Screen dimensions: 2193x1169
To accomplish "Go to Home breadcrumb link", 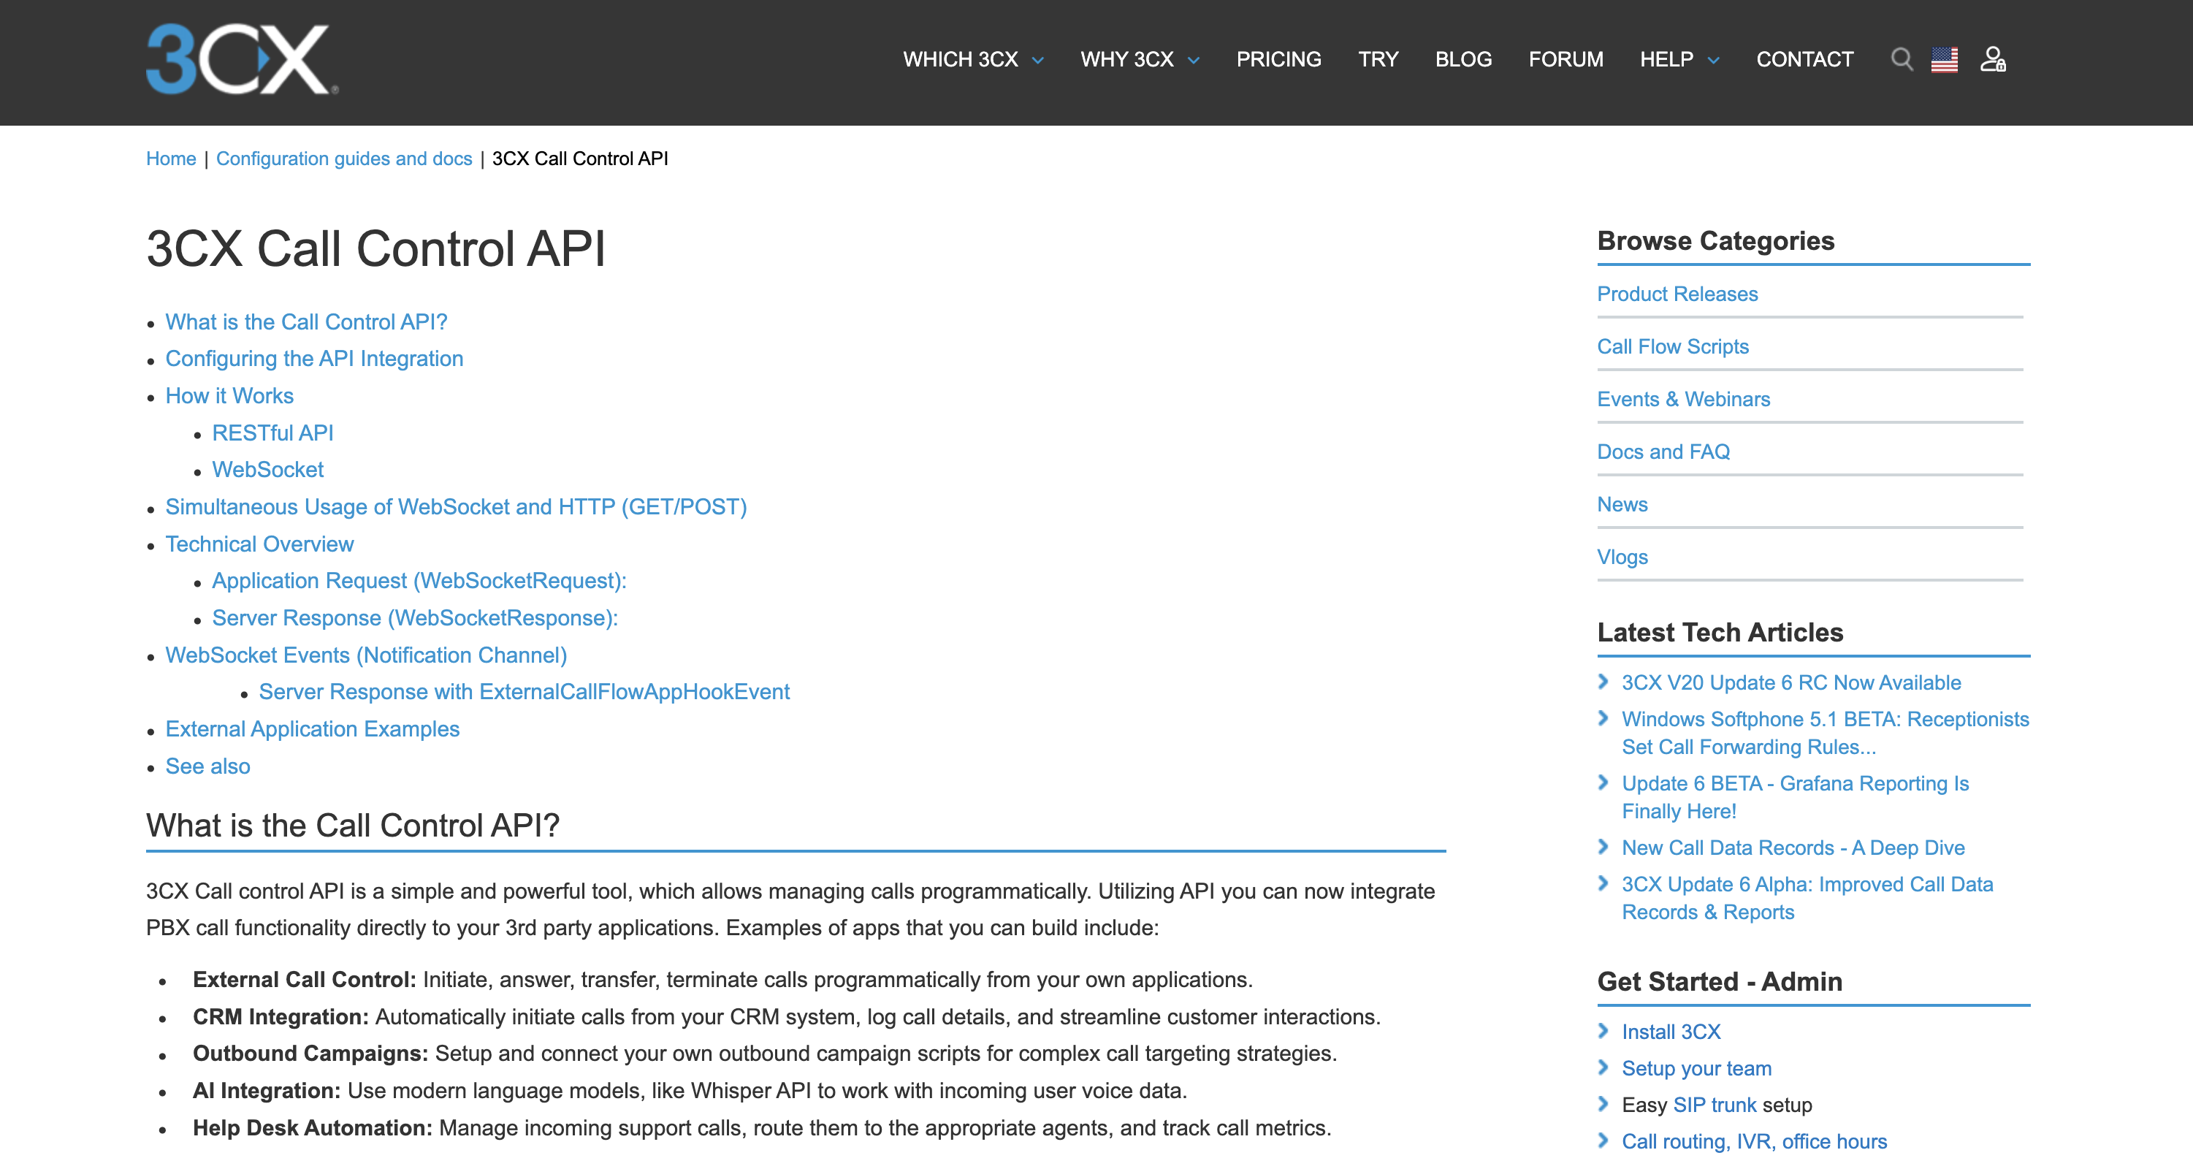I will 171,159.
